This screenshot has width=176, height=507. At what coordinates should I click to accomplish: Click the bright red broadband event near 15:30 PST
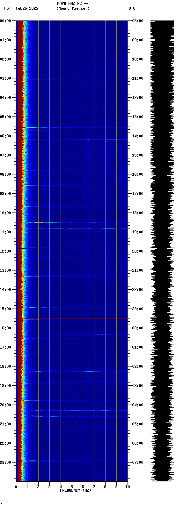(74, 319)
